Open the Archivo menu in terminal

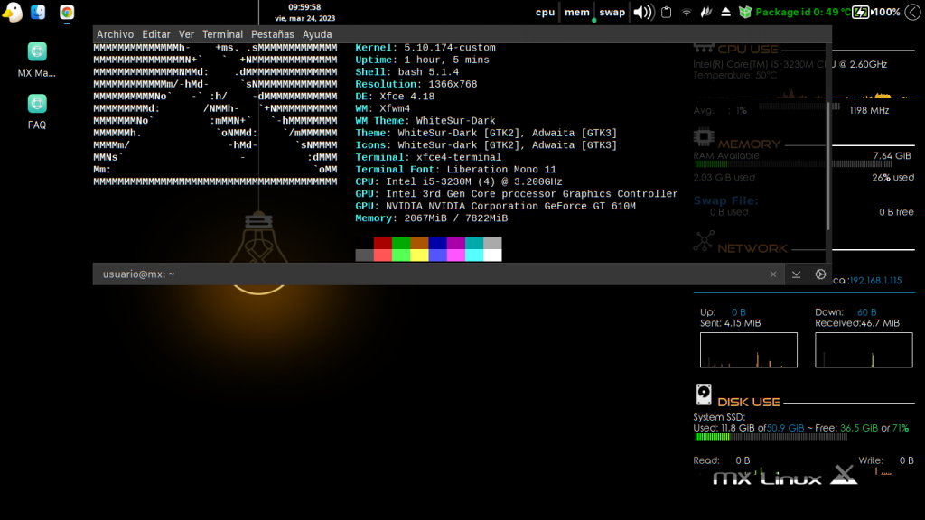115,34
